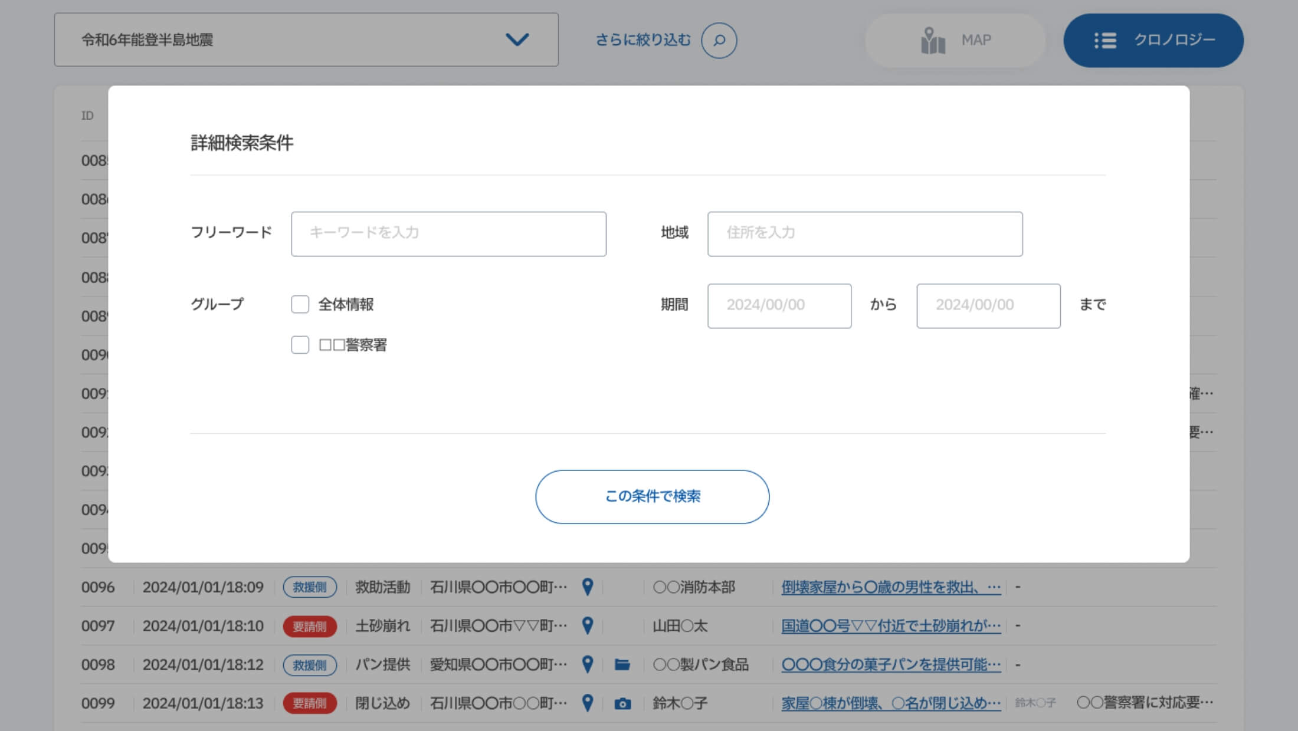Open the 倒壊家屋から○歳の男性を救出 link
The width and height of the screenshot is (1298, 731).
[x=890, y=587]
